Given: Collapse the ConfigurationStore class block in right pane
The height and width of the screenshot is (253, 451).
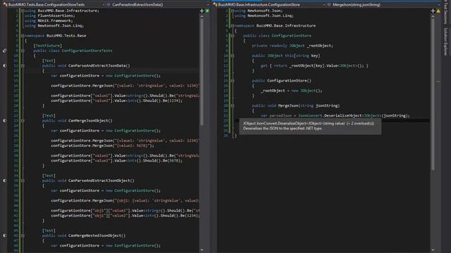Looking at the screenshot, I should [x=233, y=36].
